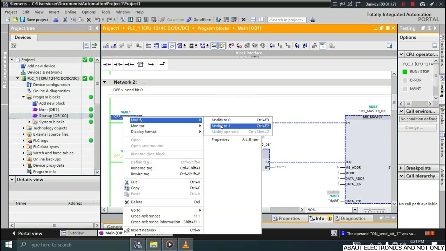Select Cross-references from context menu
Viewport: 446px width, 251px height.
162,216
